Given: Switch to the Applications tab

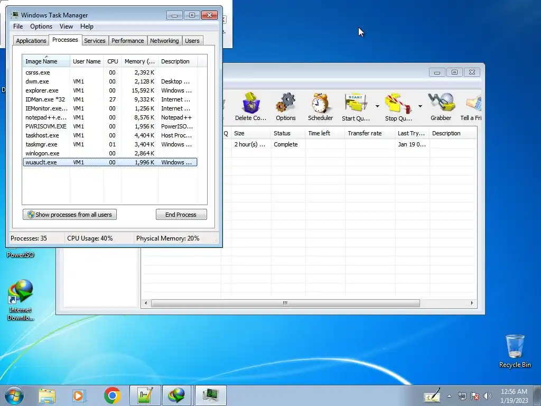Looking at the screenshot, I should coord(31,41).
